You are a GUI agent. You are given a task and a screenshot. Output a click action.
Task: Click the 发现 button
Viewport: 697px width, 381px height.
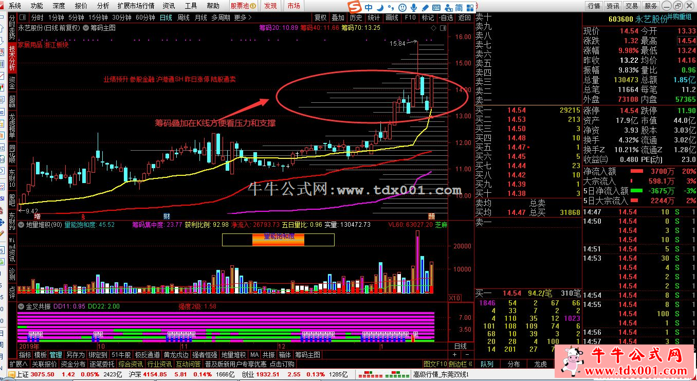click(x=271, y=6)
